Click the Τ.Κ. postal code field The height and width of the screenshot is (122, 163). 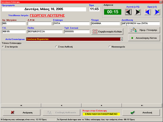(14, 32)
